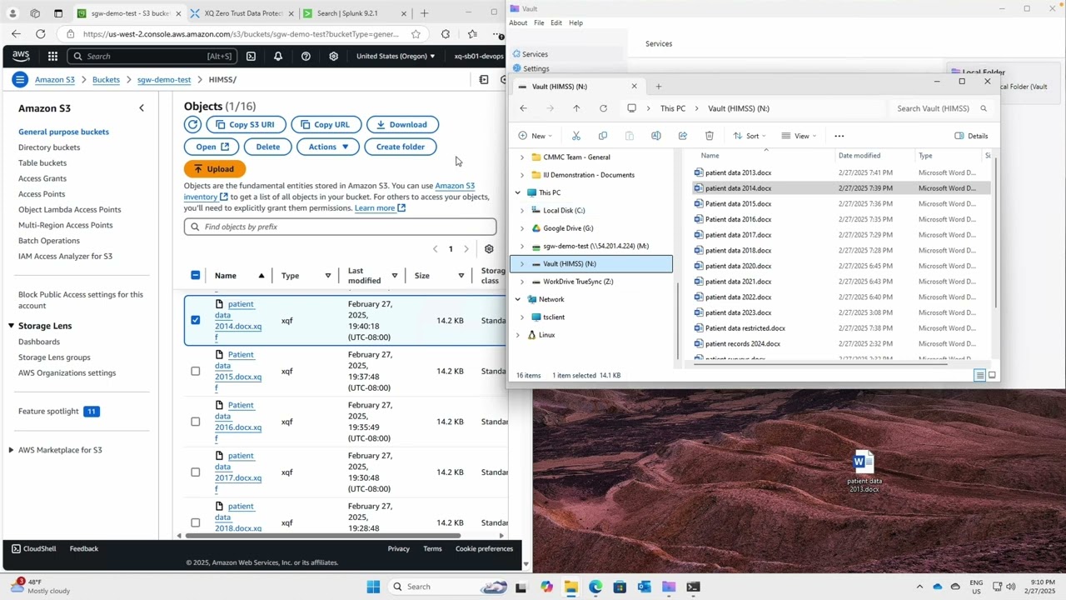Check the Patient data 2015.docx.xqf checkbox
This screenshot has height=600, width=1066.
[x=196, y=371]
